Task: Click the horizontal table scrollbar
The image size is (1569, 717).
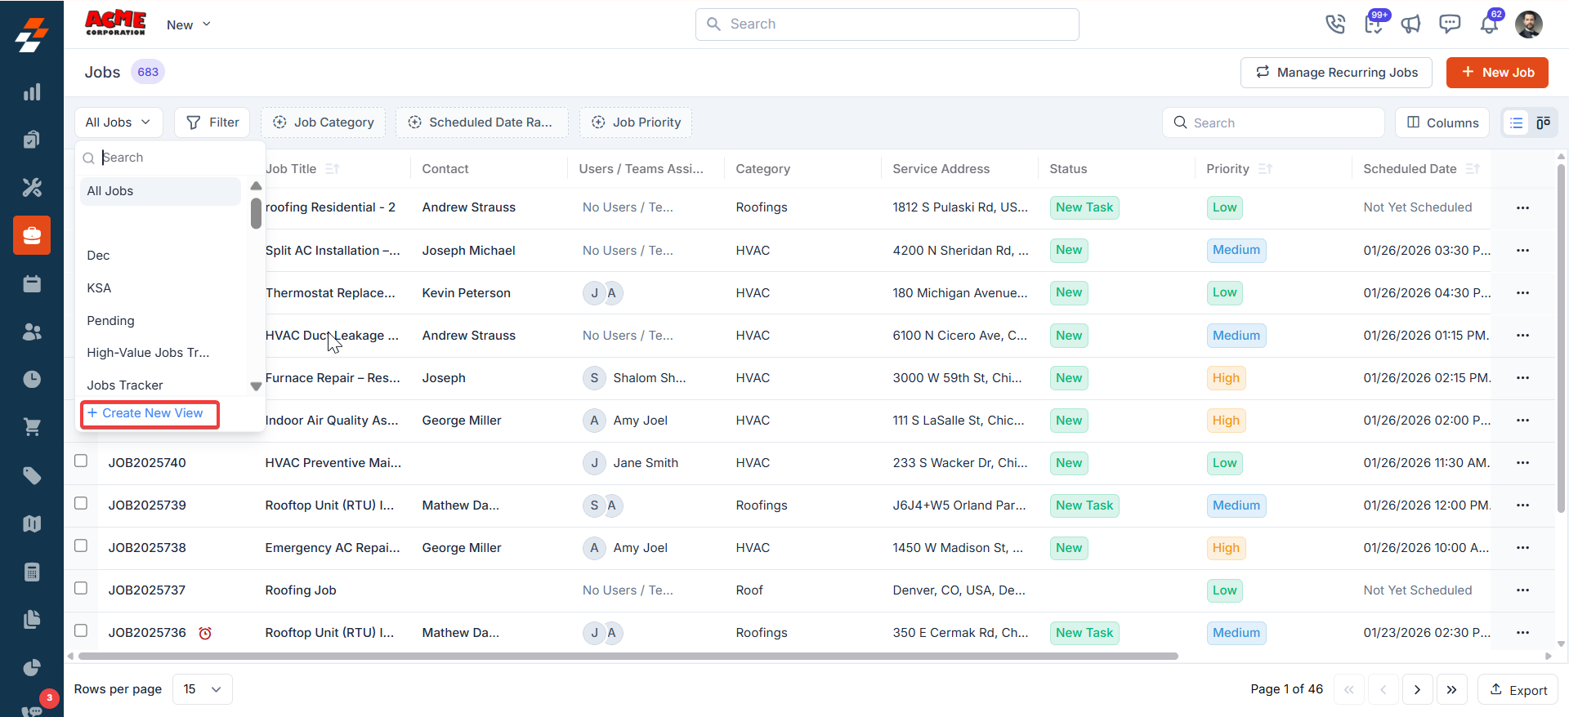Action: tap(628, 656)
